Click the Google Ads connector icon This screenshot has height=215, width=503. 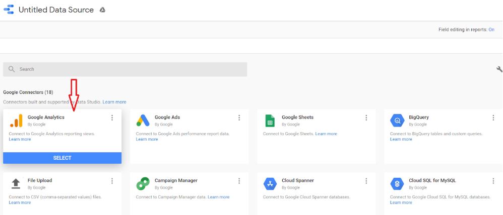tap(143, 121)
